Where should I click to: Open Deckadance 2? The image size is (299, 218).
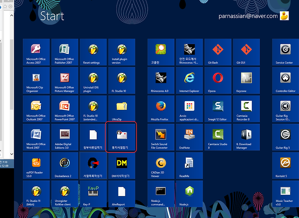(x=65, y=165)
